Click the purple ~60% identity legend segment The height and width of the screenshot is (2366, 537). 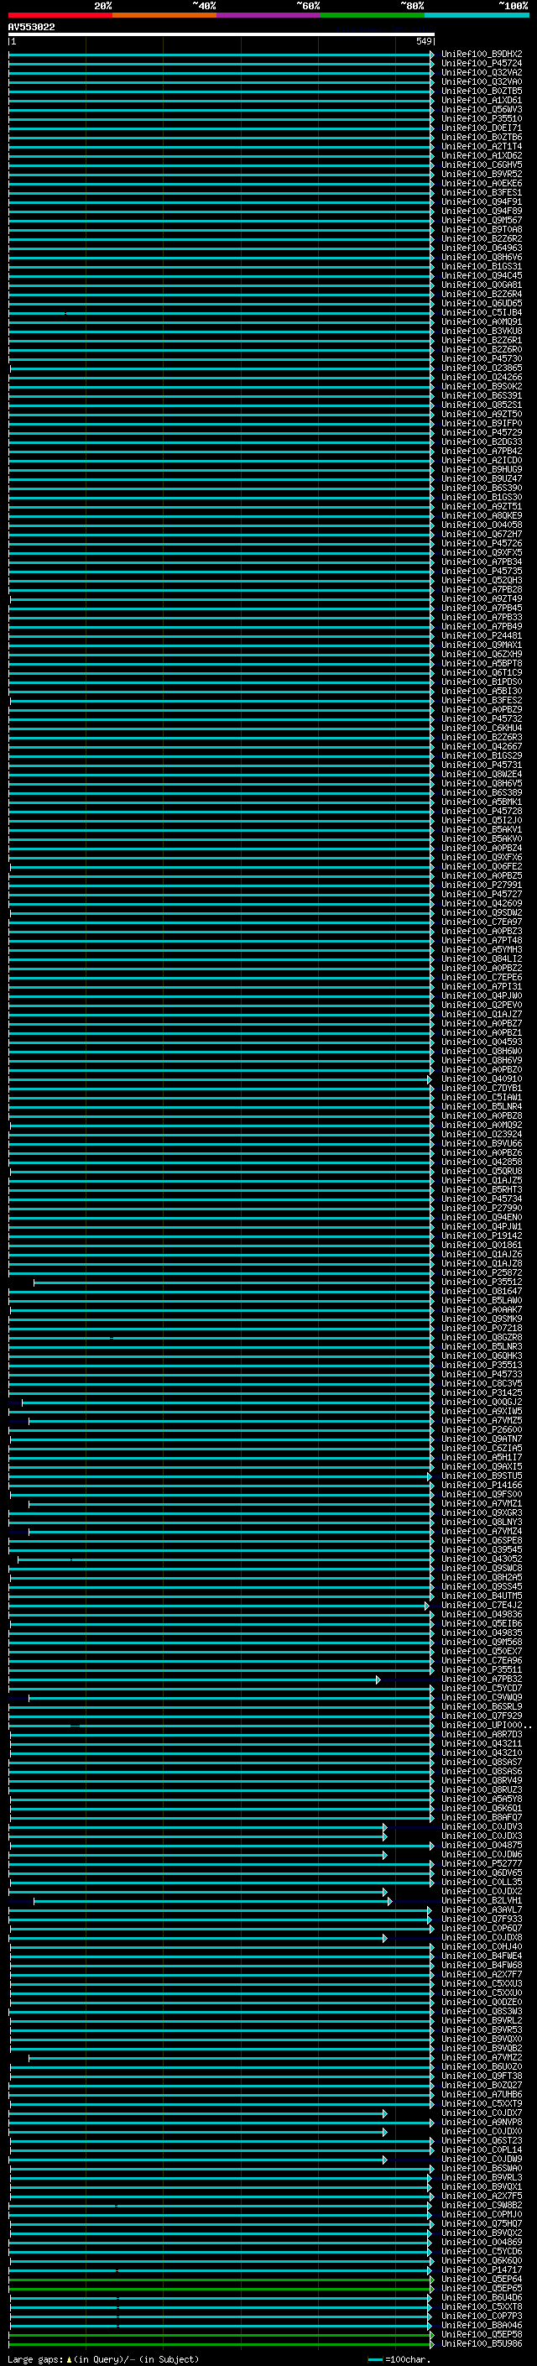click(269, 15)
